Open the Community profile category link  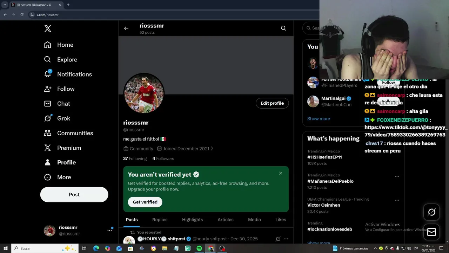[138, 149]
